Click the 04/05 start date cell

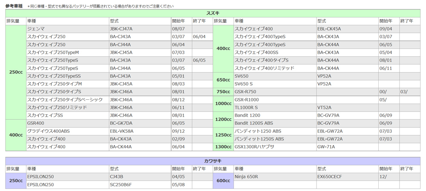pos(181,177)
